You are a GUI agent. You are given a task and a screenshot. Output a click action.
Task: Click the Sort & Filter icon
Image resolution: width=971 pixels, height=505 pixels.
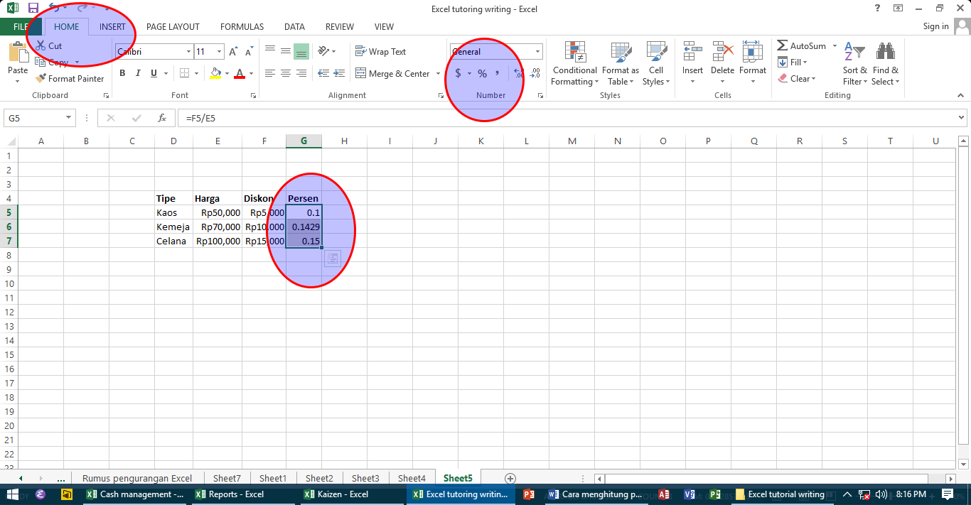pos(854,53)
